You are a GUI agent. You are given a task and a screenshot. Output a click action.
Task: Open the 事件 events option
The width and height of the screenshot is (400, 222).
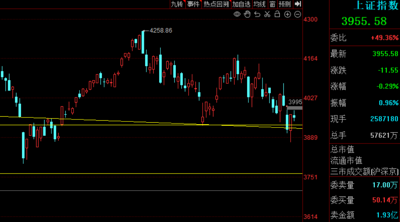[193, 4]
